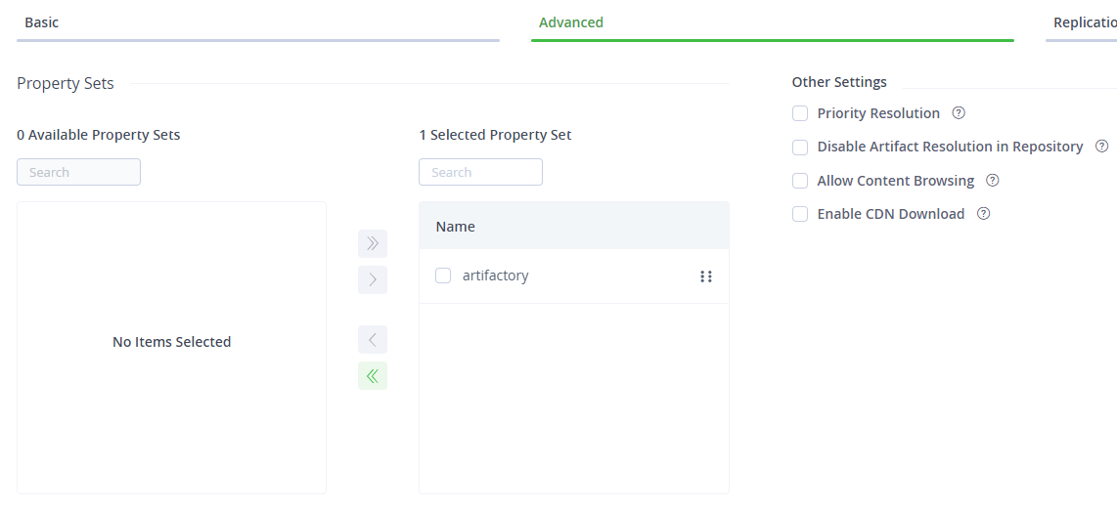Tick the Enable CDN Download checkbox
The width and height of the screenshot is (1117, 509).
pyautogui.click(x=800, y=214)
